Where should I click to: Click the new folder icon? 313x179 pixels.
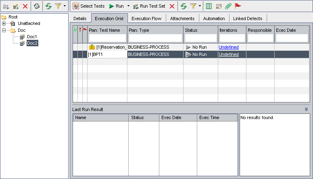click(x=6, y=6)
